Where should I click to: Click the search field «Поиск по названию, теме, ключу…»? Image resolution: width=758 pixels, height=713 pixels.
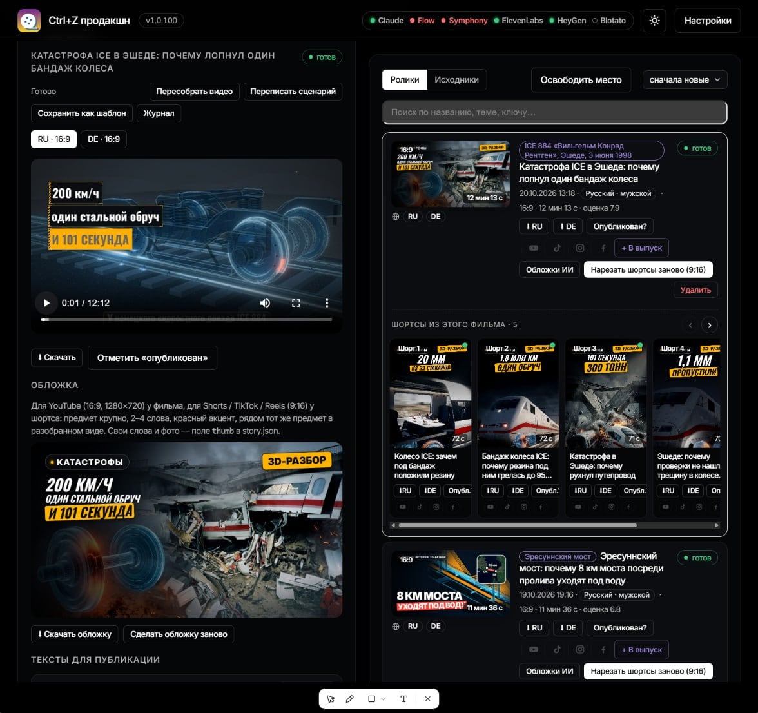(554, 112)
